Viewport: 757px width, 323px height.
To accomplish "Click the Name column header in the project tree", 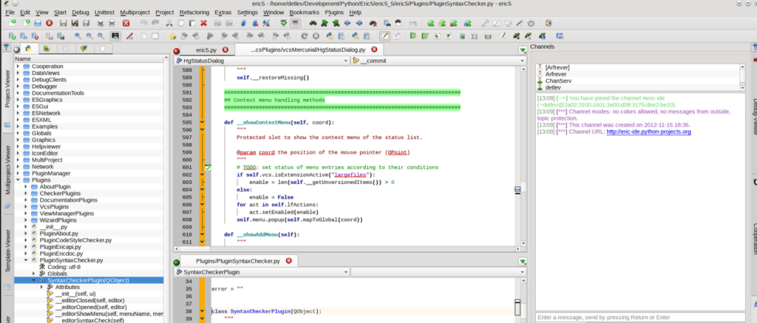I will pos(89,58).
